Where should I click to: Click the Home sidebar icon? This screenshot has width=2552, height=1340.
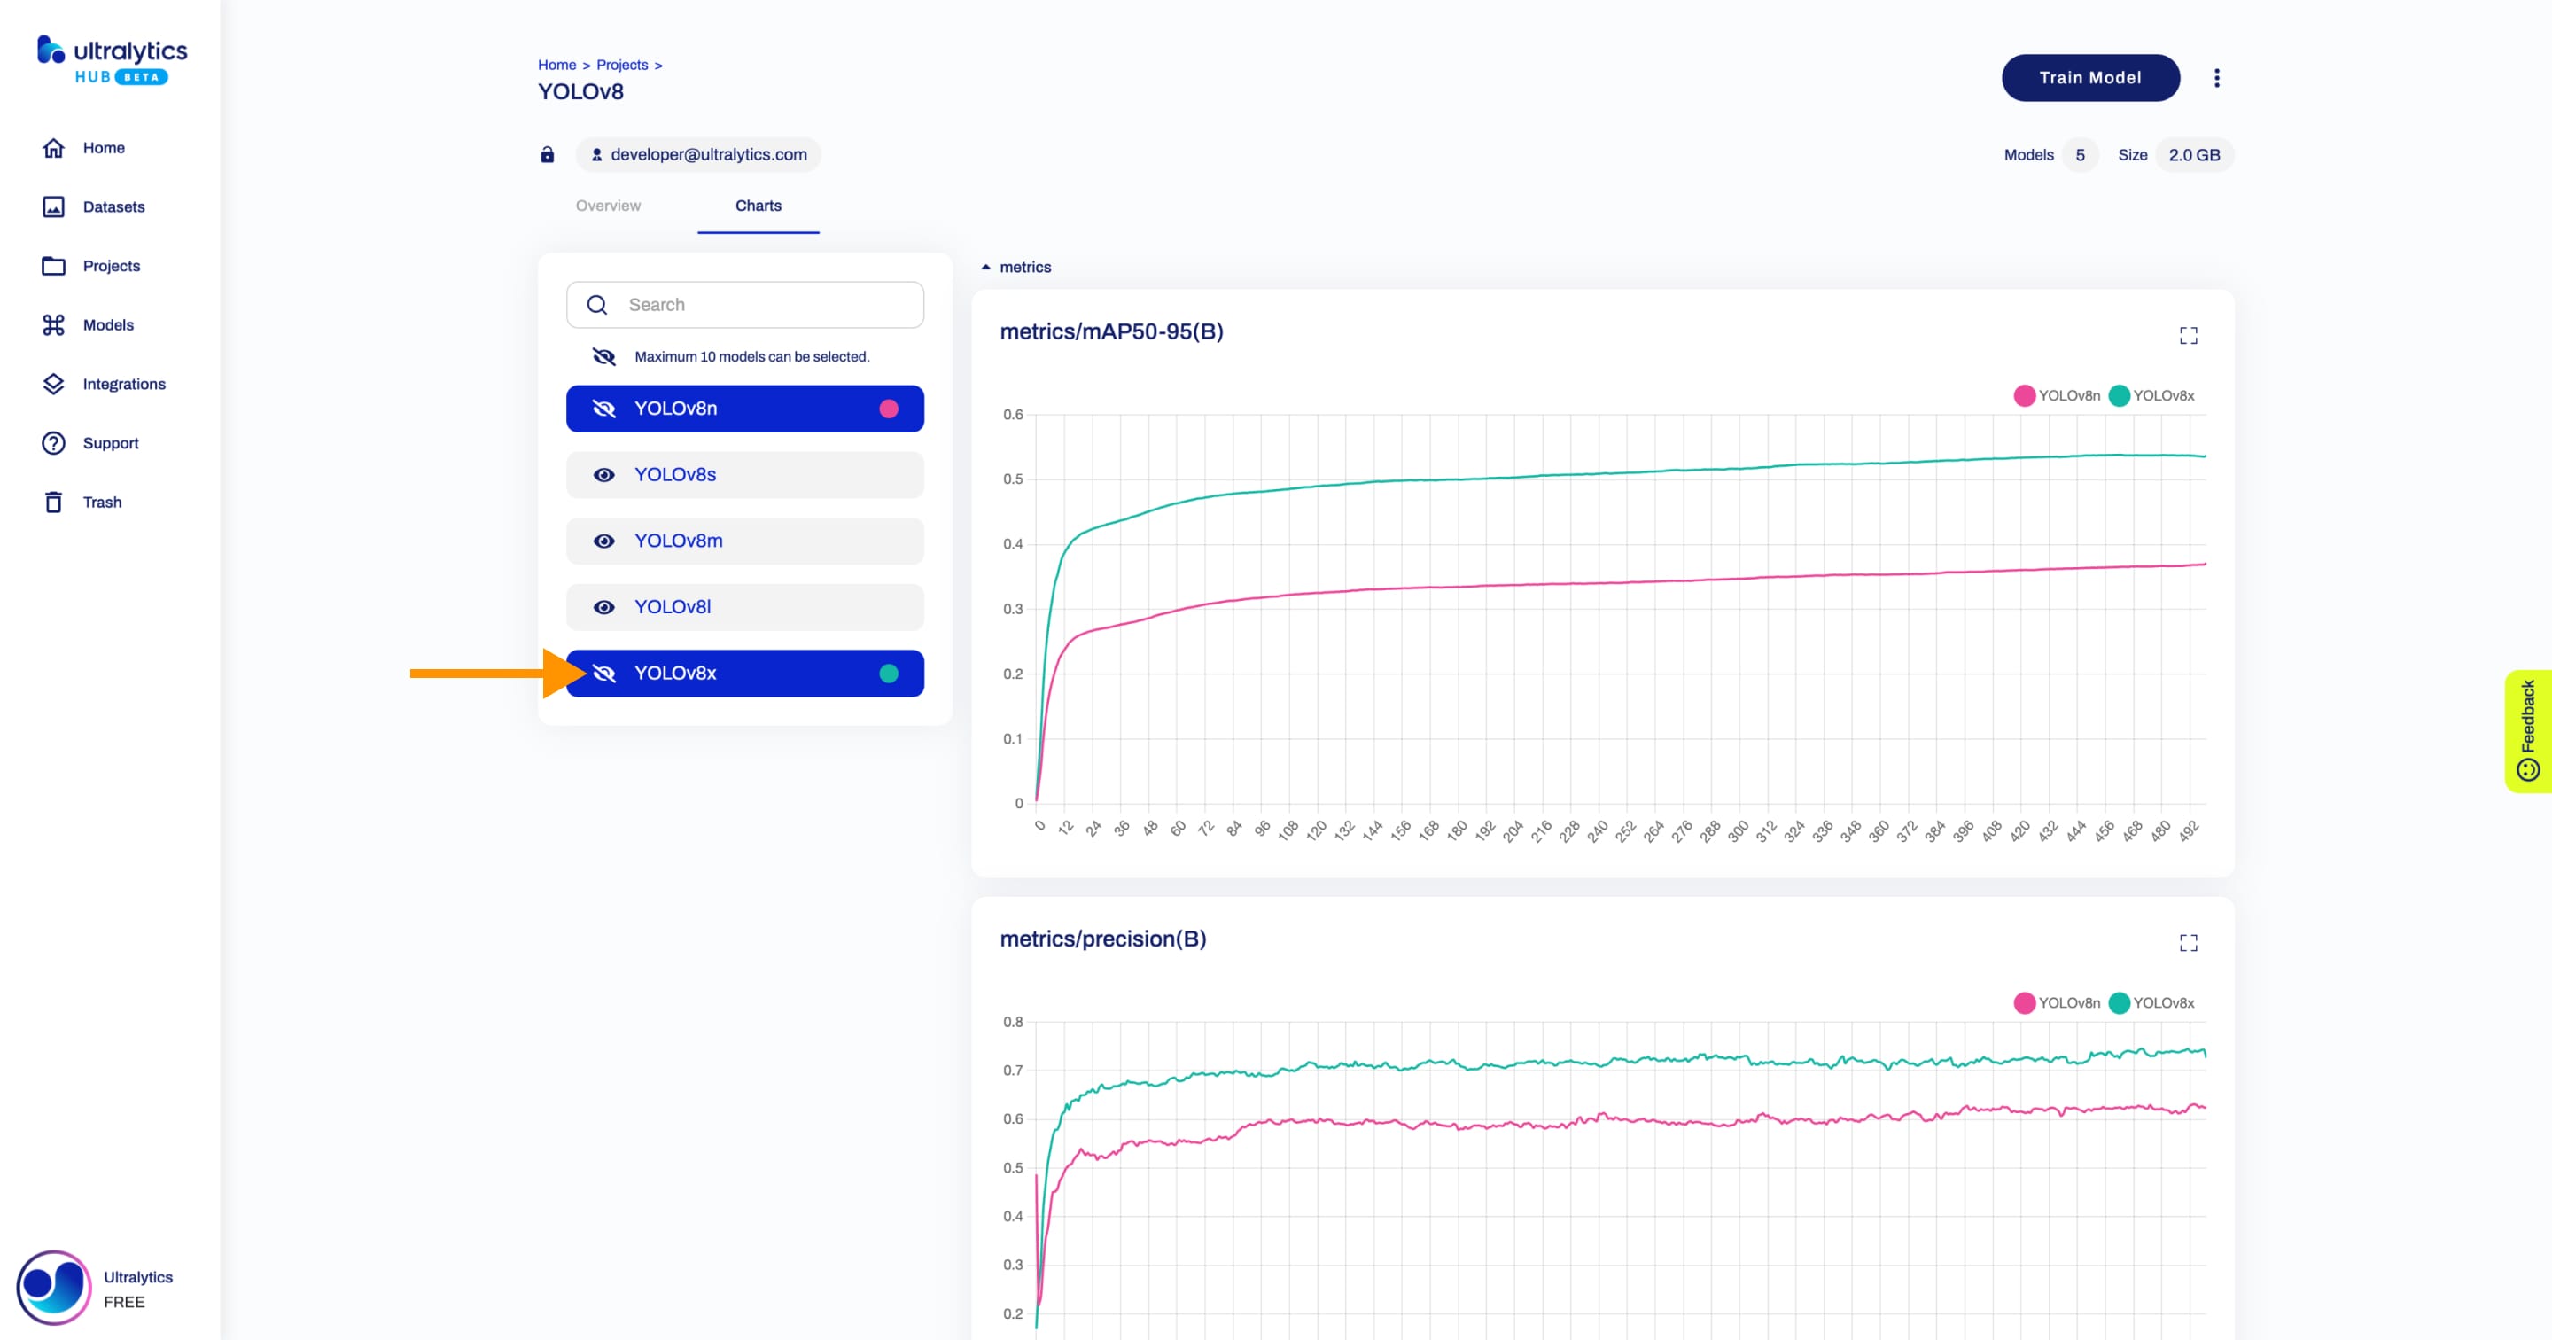[51, 147]
